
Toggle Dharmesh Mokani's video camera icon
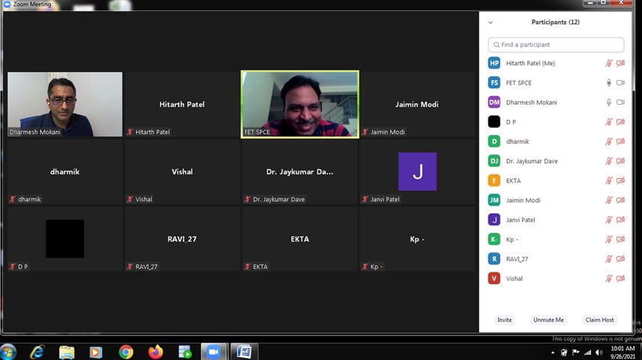[620, 102]
